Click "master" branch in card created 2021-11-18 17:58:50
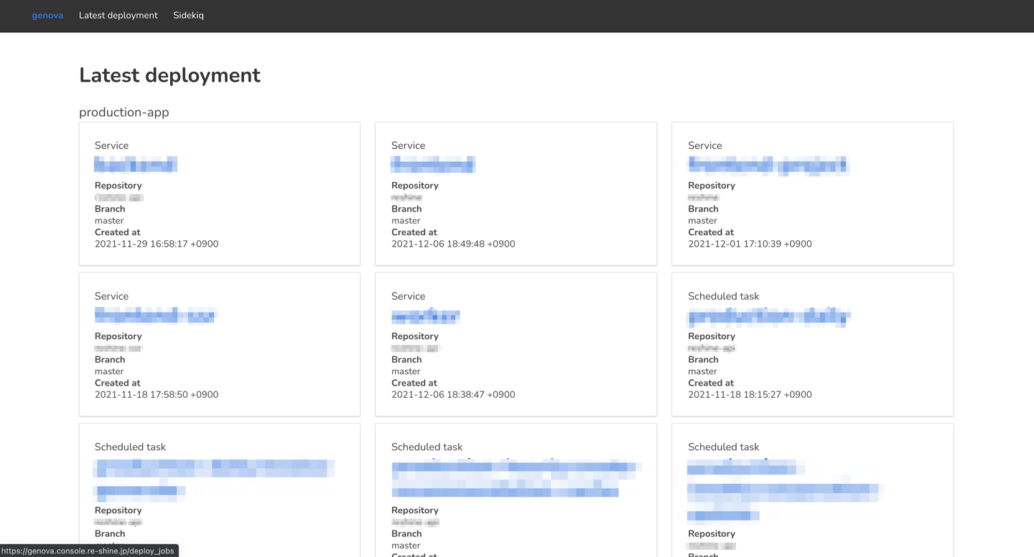Screen dimensions: 1034x557 click(x=109, y=371)
